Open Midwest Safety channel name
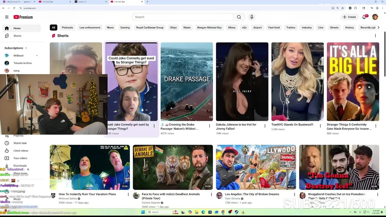 coord(68,199)
